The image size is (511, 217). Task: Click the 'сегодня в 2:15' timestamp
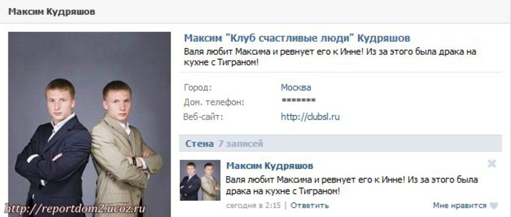pyautogui.click(x=254, y=206)
